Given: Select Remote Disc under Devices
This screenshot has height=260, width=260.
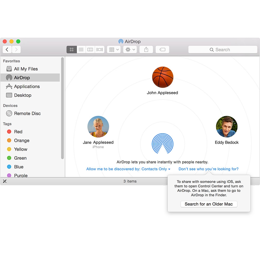Looking at the screenshot, I should pyautogui.click(x=30, y=113).
